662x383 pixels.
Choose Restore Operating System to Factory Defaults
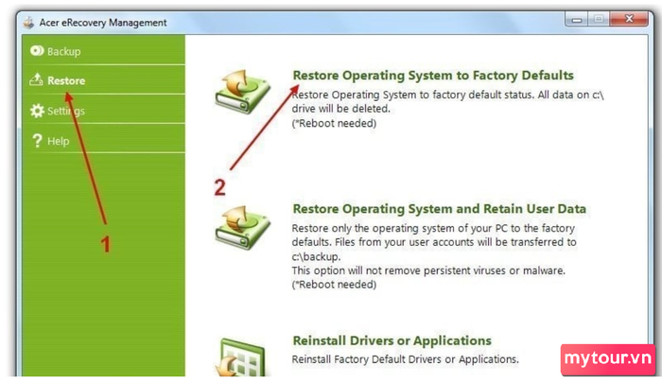coord(433,75)
